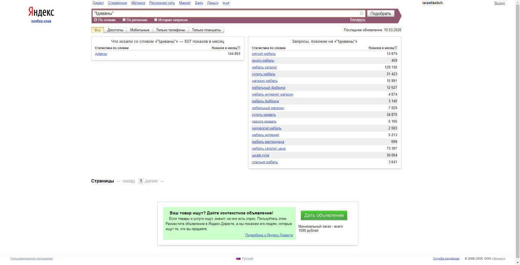Open 'мебель каталог цена' query link
Screen dimensions: 520x265
tap(269, 148)
